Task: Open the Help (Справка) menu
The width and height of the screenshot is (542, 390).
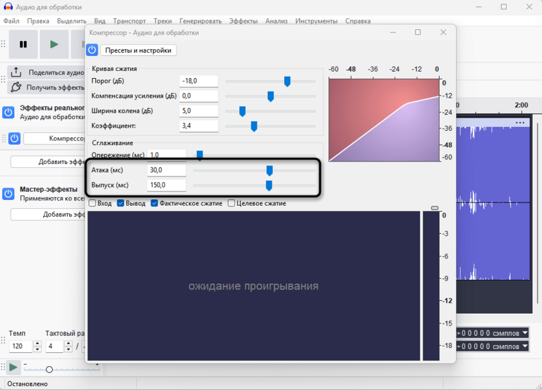Action: (358, 21)
